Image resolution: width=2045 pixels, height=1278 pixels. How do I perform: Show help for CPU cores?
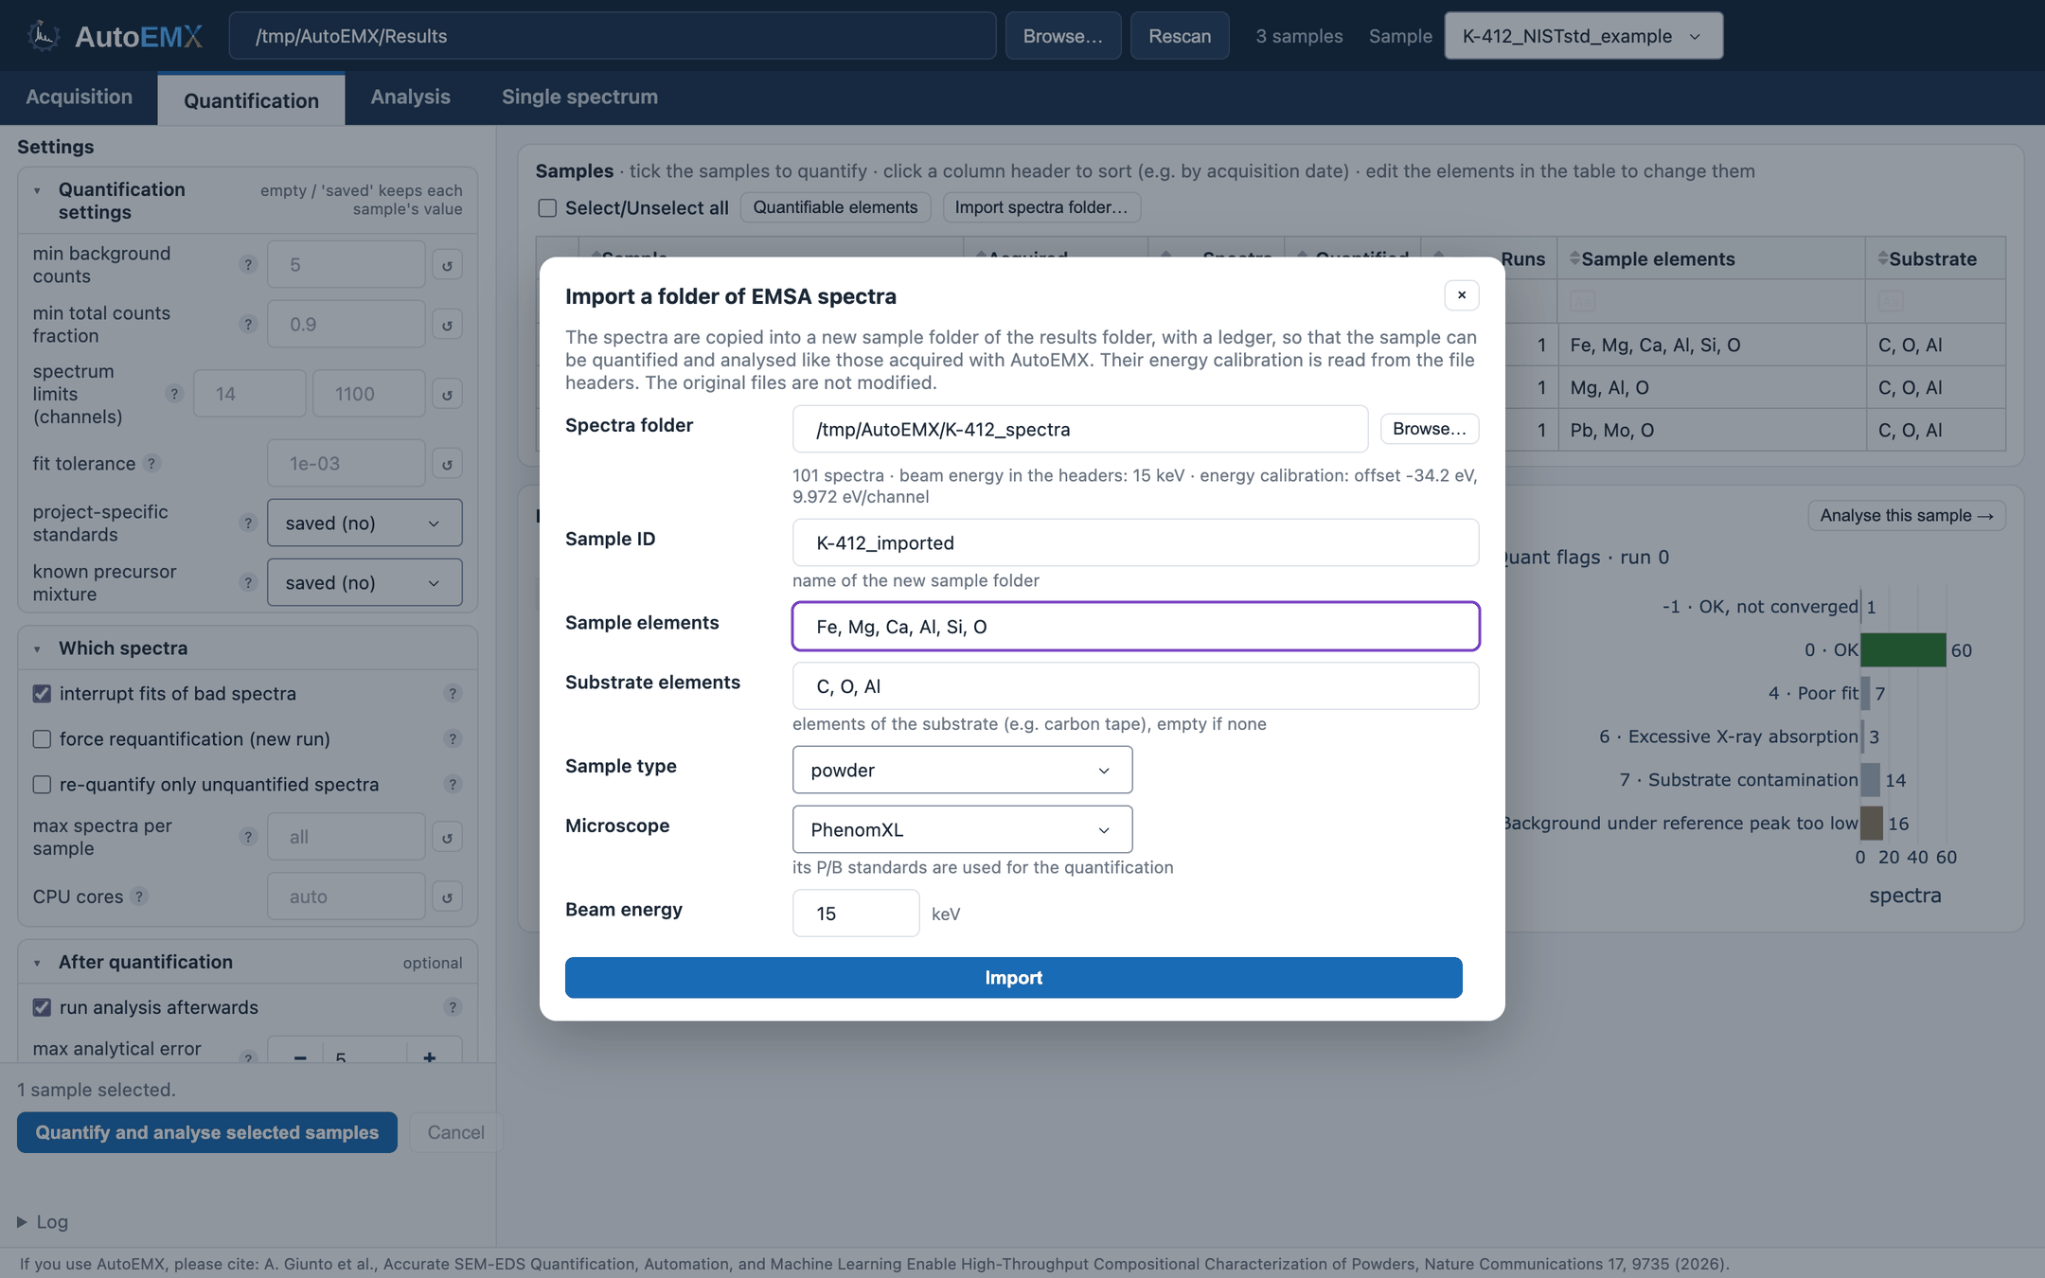coord(139,896)
